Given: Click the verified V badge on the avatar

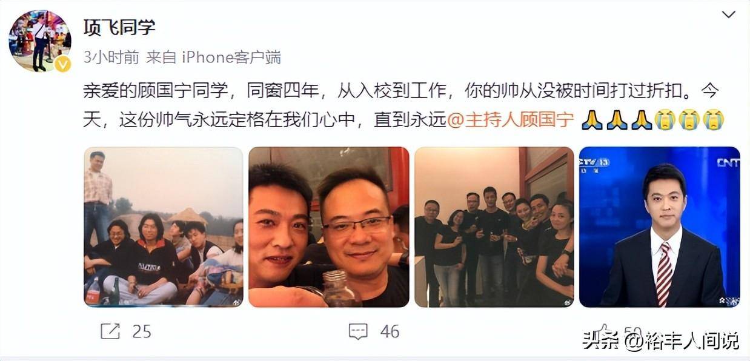Looking at the screenshot, I should (x=63, y=64).
